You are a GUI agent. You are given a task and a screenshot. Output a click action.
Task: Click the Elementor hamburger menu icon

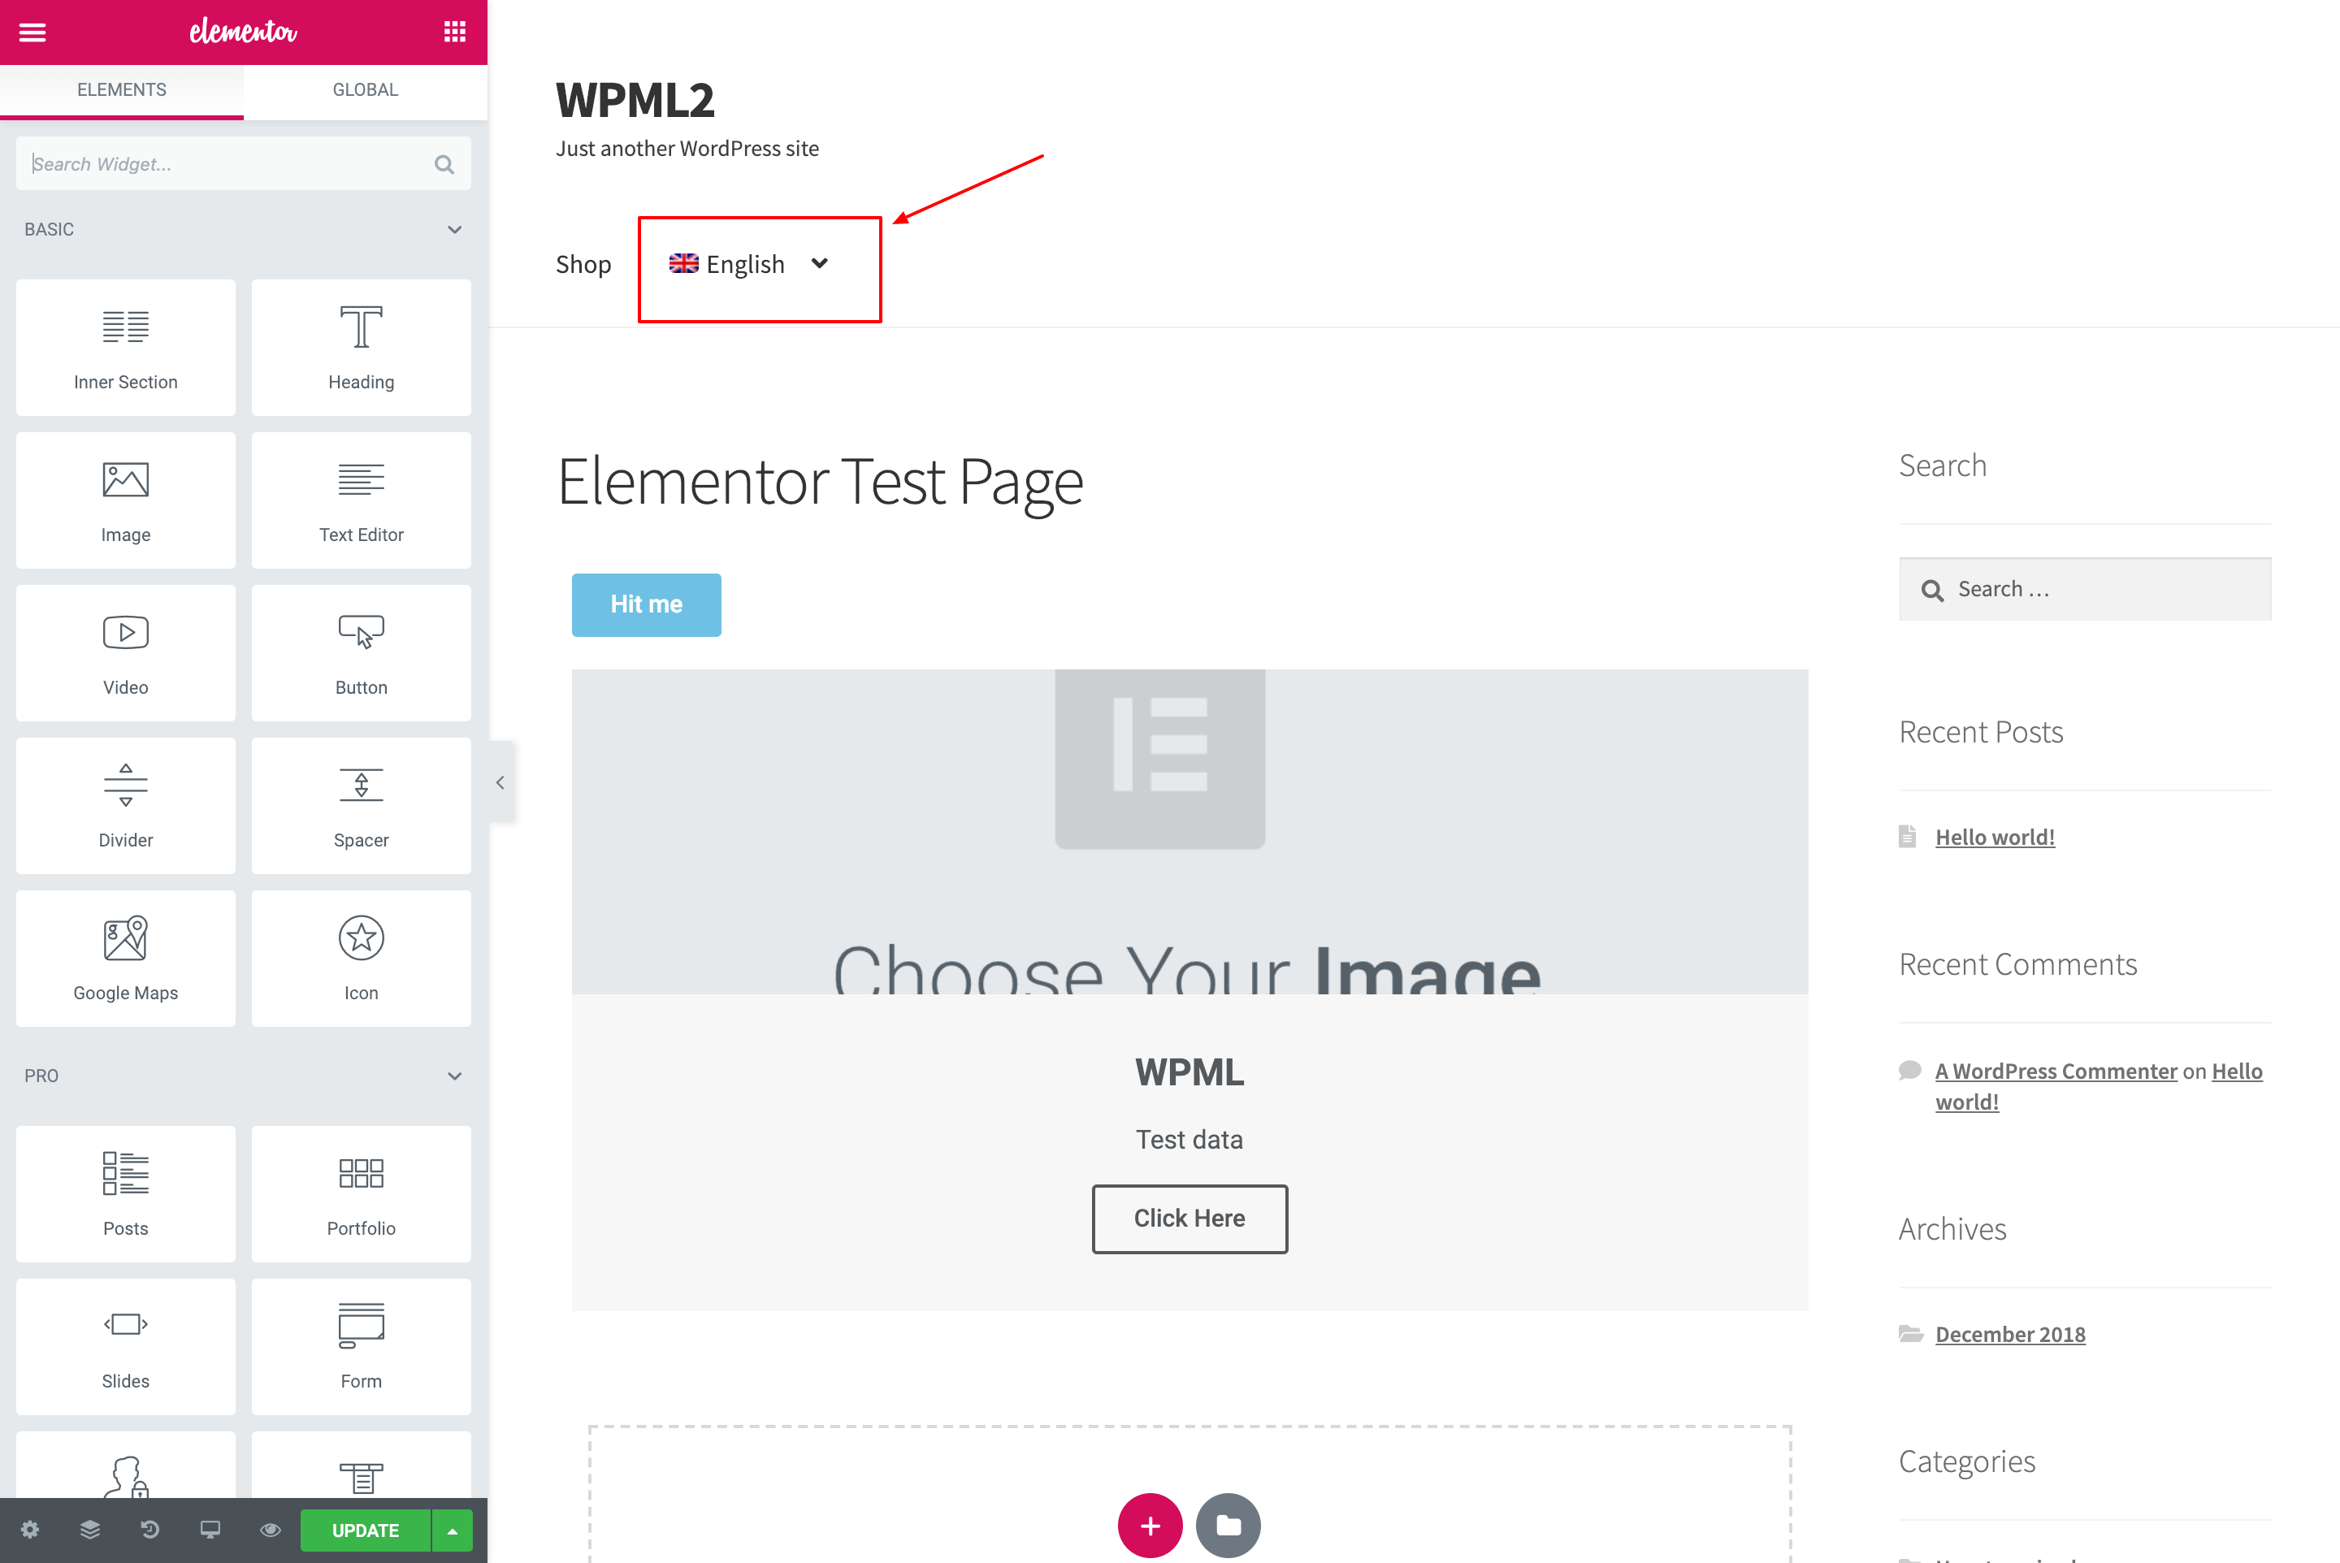tap(33, 32)
